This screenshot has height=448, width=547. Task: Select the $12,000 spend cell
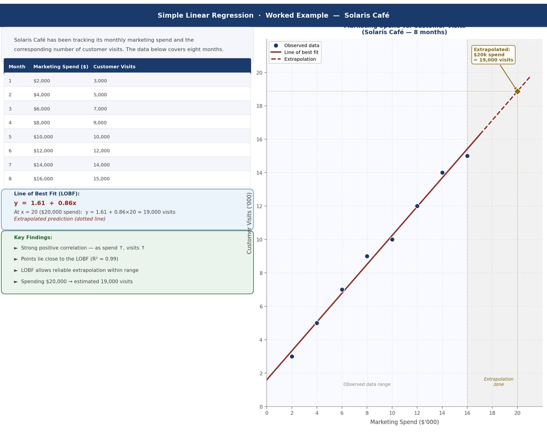pyautogui.click(x=43, y=151)
